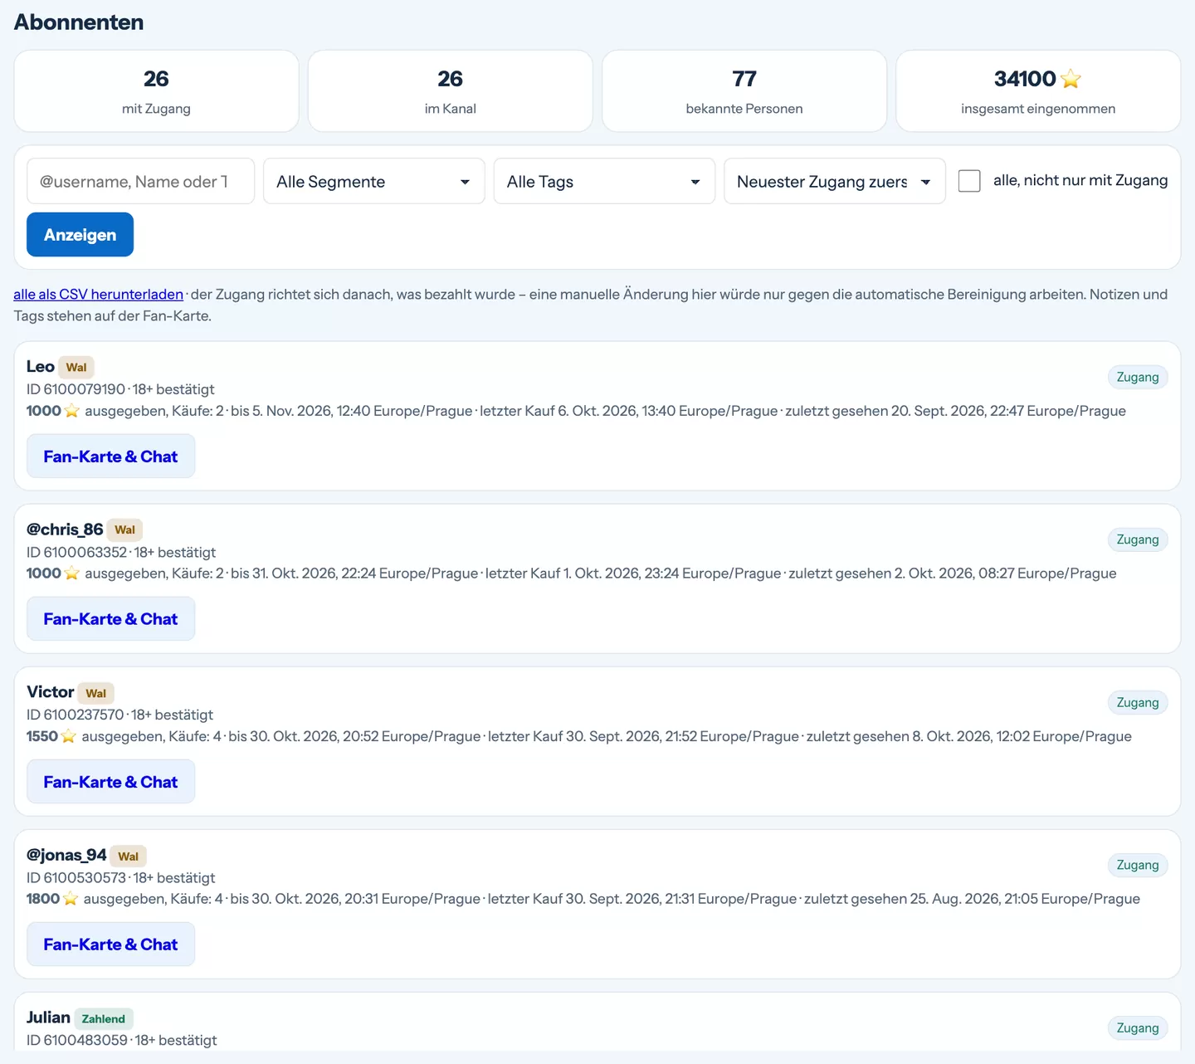This screenshot has height=1064, width=1195.
Task: Click the 'insgesamt eingenommen' label
Action: coord(1038,109)
